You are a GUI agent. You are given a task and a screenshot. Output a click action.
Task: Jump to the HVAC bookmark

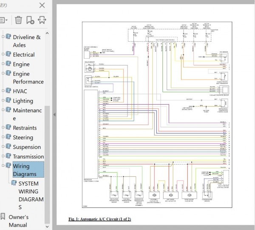(20, 91)
